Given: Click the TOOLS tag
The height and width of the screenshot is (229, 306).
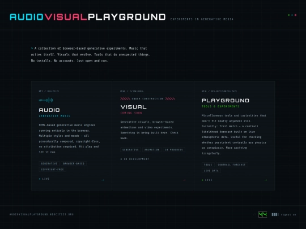Looking at the screenshot, I should coord(208,165).
